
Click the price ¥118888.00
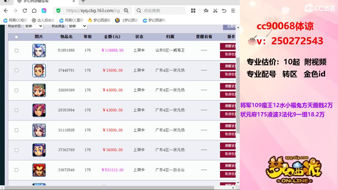112,50
